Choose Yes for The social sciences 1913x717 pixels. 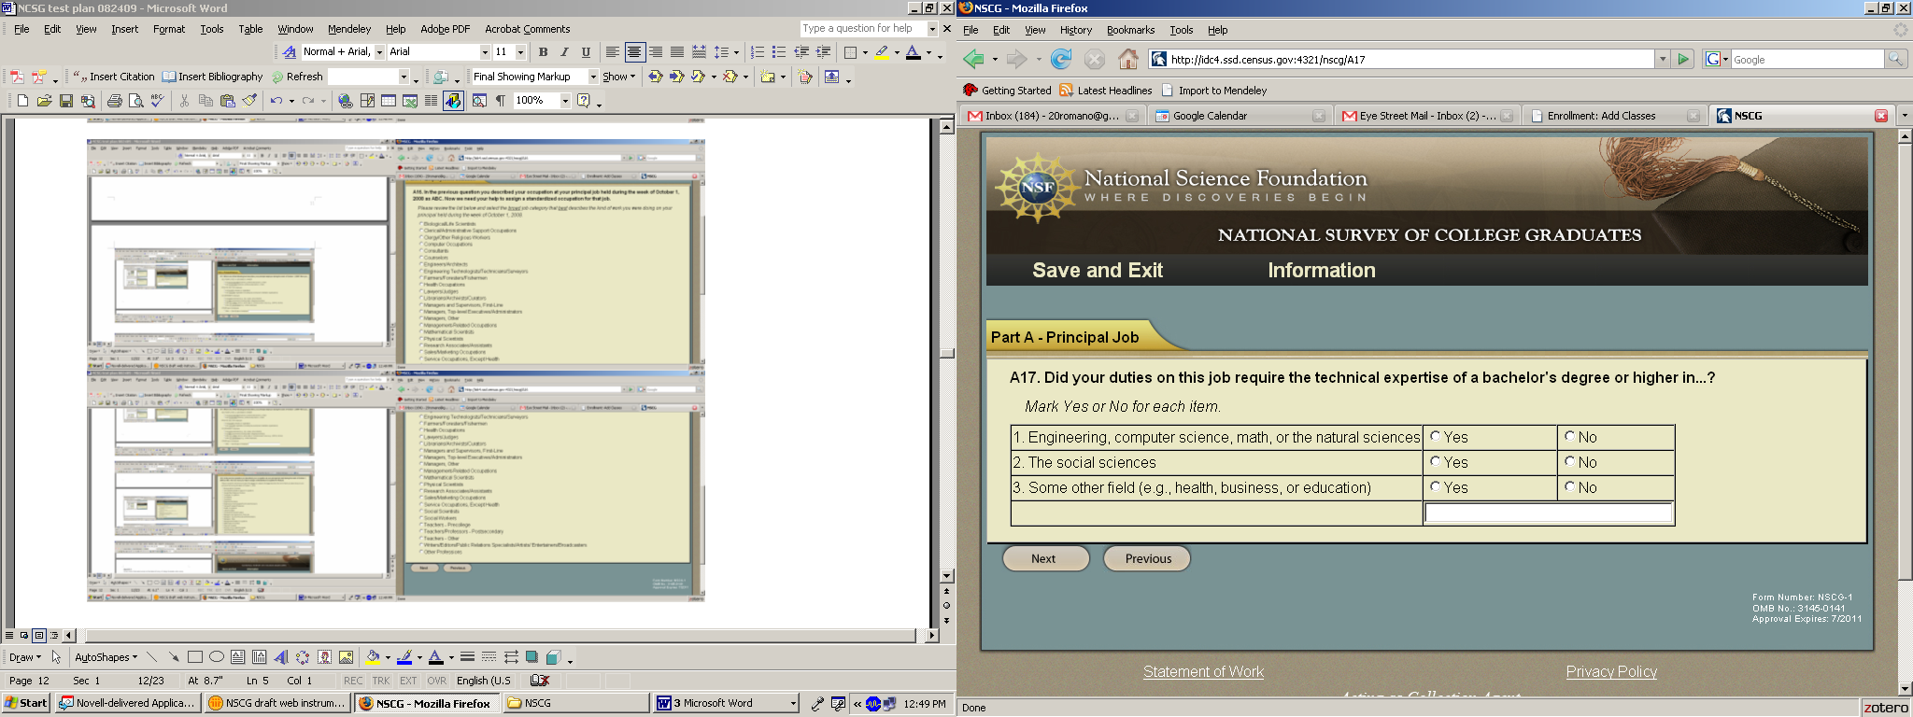tap(1436, 461)
